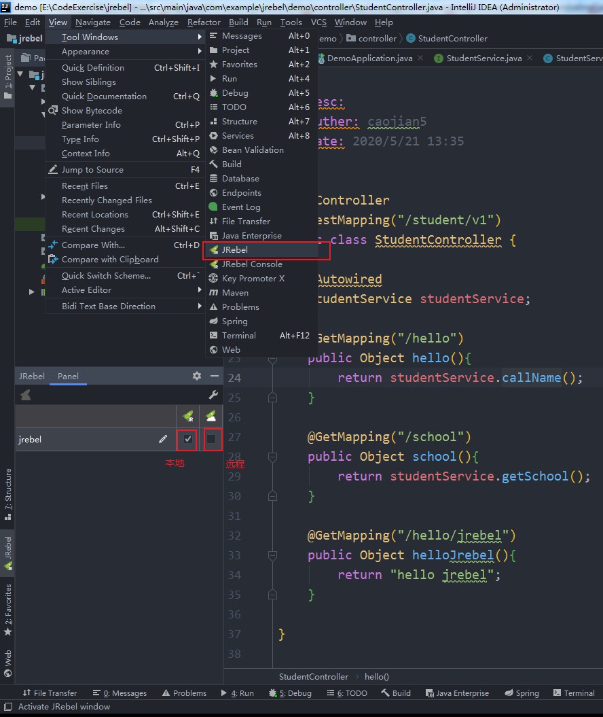
Task: Click the controller breadcrumb in navigation bar
Action: (x=377, y=39)
